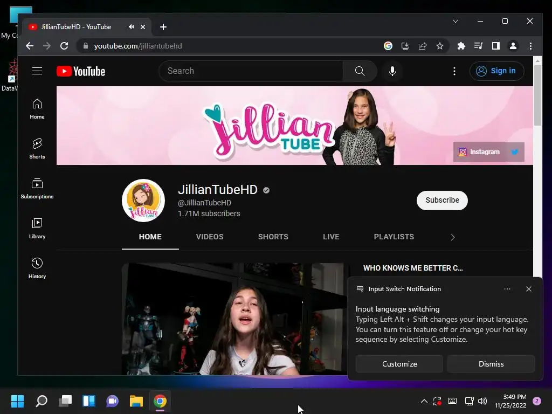Click install app icon in address bar
The width and height of the screenshot is (552, 414).
[x=405, y=46]
